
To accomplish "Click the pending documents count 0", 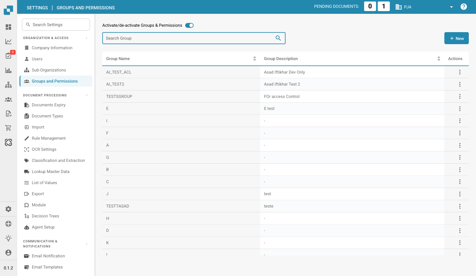I will (370, 6).
